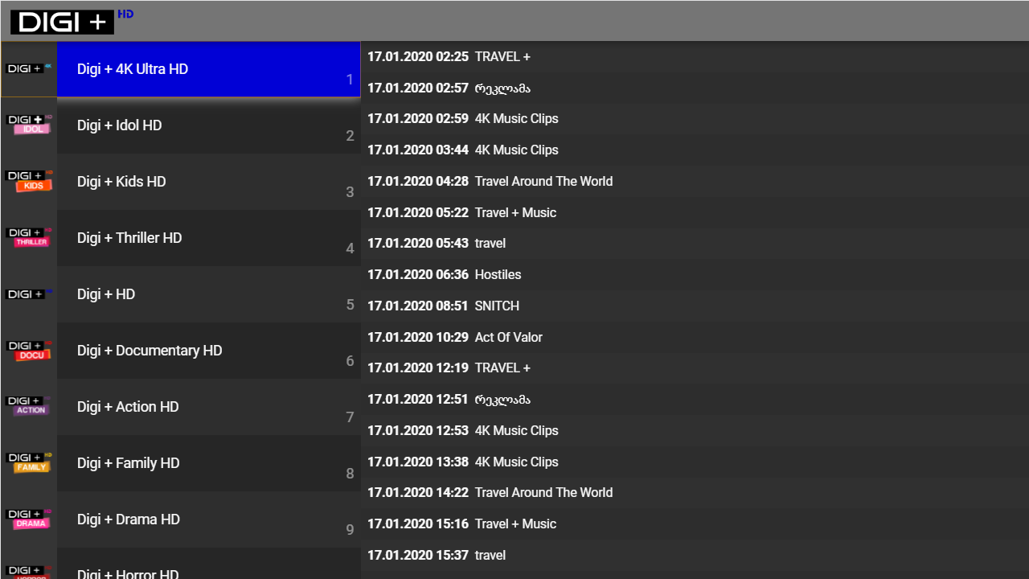The image size is (1029, 579).
Task: Open the 14:22 Travel Around The World entry
Action: [x=695, y=493]
